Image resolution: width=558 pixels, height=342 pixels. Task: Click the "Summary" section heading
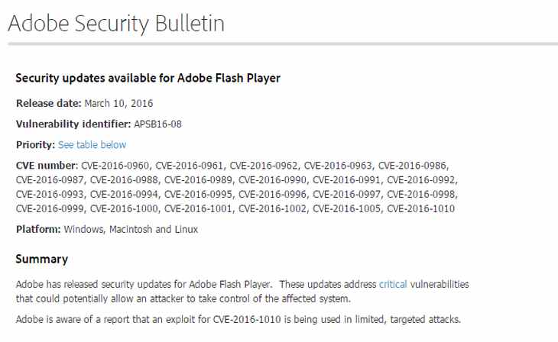(42, 259)
